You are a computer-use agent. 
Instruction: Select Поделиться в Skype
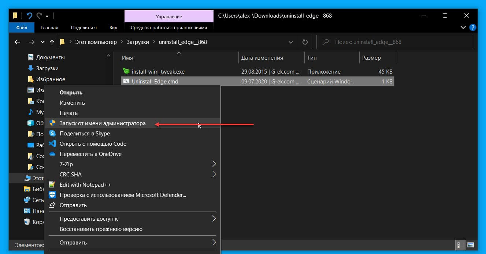coord(132,134)
